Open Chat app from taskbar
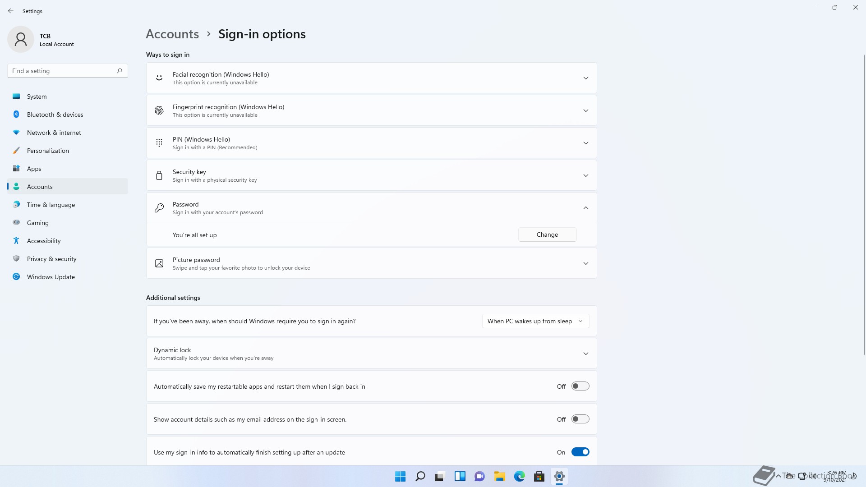Screen dimensions: 866x487 (479, 477)
